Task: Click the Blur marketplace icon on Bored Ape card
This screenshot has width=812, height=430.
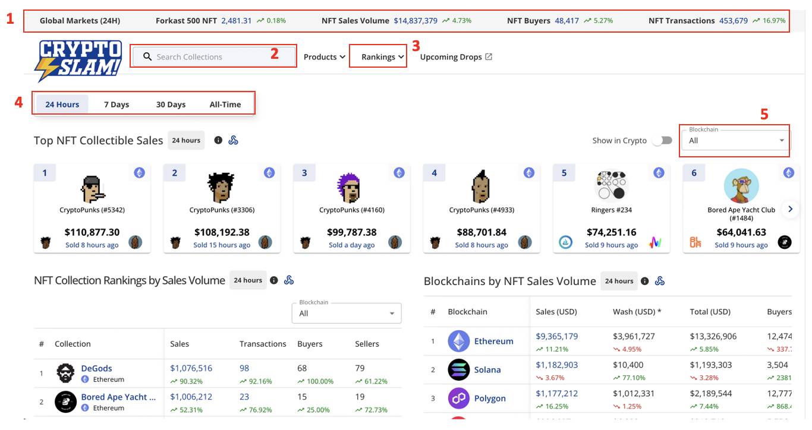Action: coord(695,242)
